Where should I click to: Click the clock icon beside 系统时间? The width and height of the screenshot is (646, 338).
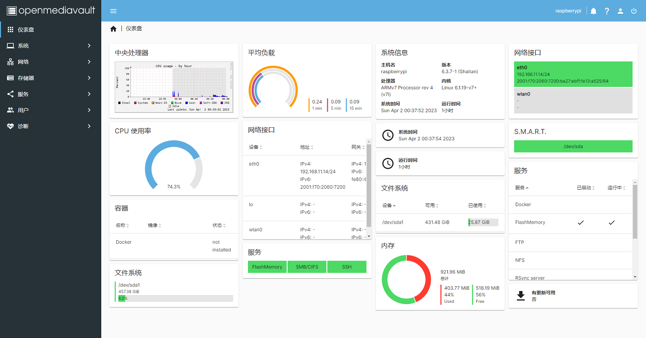(x=388, y=135)
